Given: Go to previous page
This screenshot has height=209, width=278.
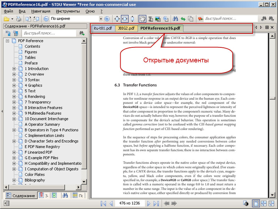Looking at the screenshot, I should point(111,203).
